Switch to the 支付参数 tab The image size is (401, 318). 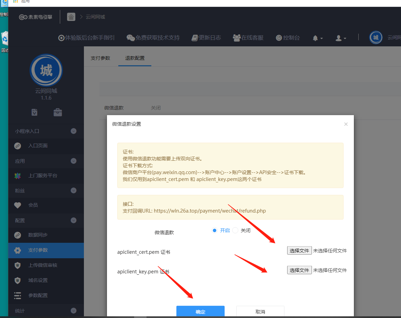pos(100,58)
